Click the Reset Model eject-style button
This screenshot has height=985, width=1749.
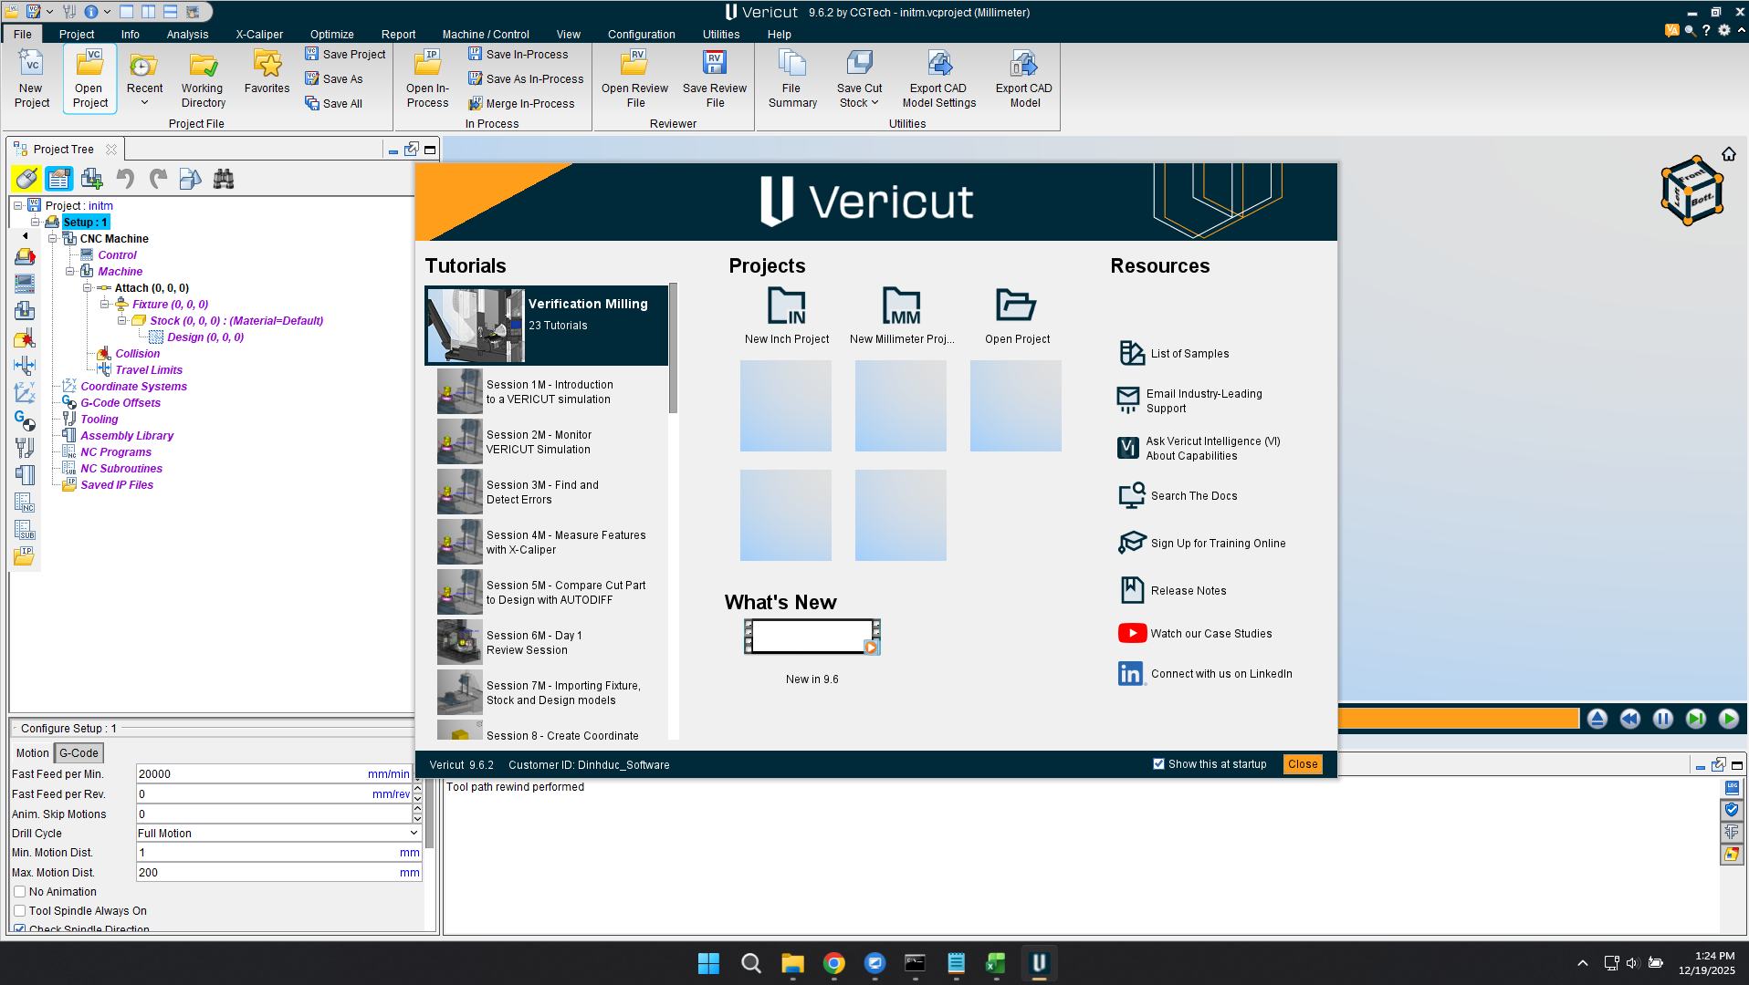point(1597,719)
